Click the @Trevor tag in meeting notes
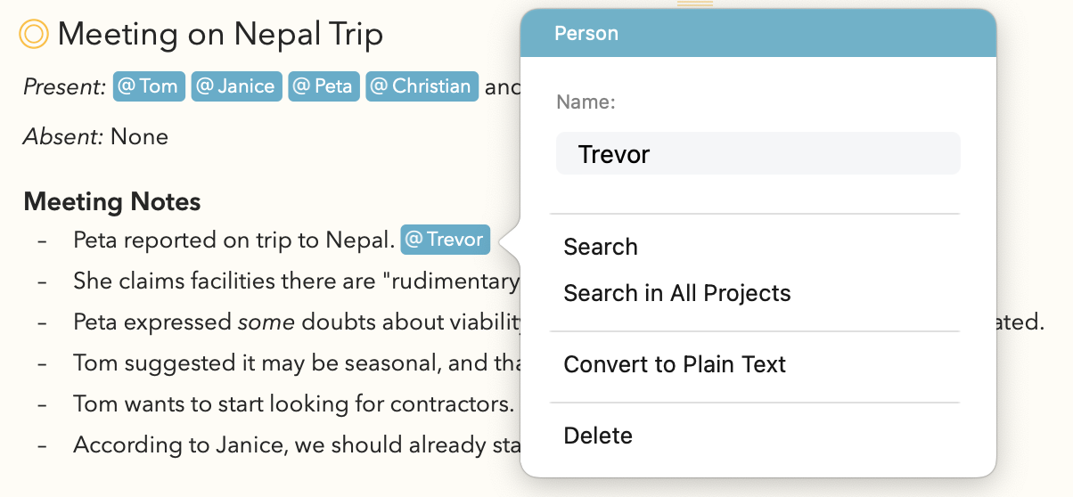1073x497 pixels. pos(445,240)
